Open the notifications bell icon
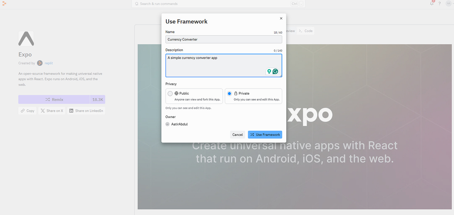This screenshot has width=454, height=215. pyautogui.click(x=432, y=3)
